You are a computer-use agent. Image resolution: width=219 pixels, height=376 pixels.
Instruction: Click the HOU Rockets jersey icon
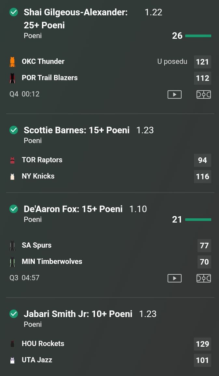pyautogui.click(x=12, y=344)
